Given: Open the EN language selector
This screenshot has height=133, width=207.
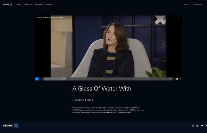Looking at the screenshot, I should [186, 5].
